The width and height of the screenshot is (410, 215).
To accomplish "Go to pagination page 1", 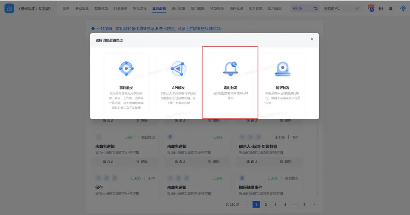I will (x=256, y=205).
